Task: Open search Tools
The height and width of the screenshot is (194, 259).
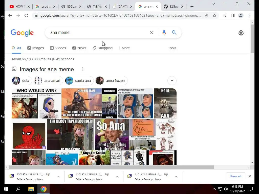Action: (x=172, y=48)
